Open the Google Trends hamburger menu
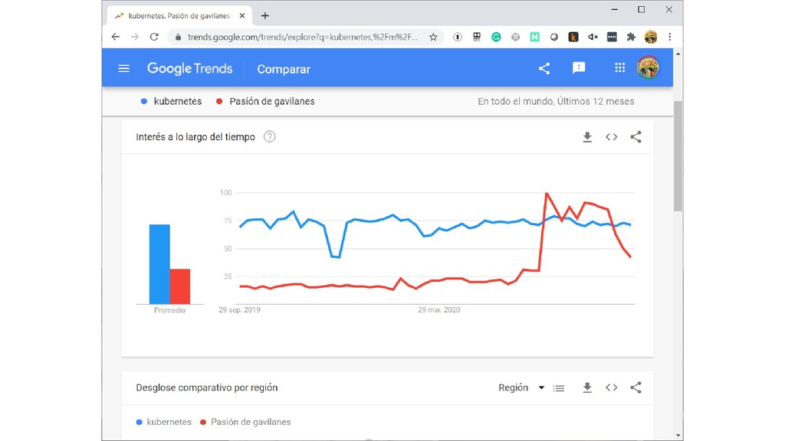This screenshot has height=441, width=785. (124, 69)
